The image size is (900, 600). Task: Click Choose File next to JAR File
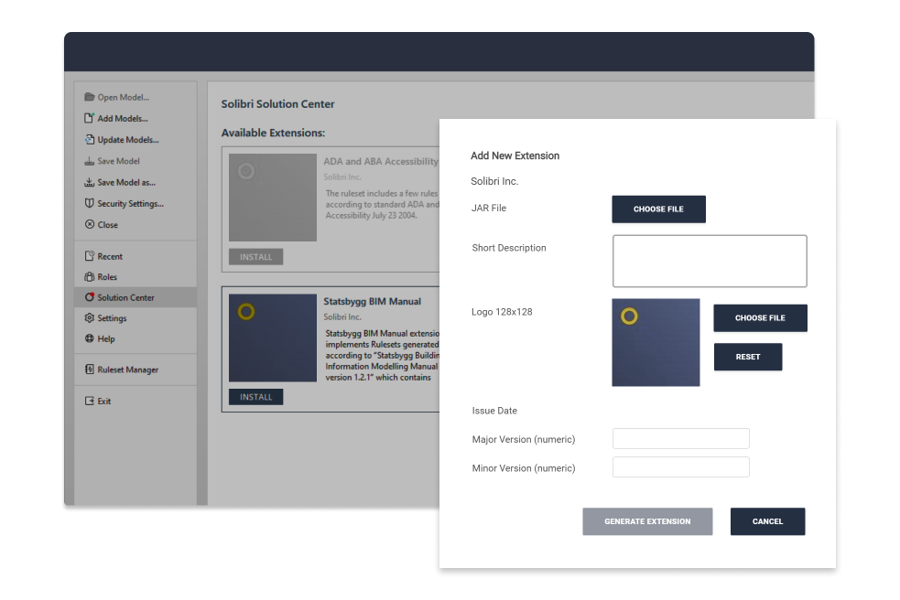pos(658,209)
